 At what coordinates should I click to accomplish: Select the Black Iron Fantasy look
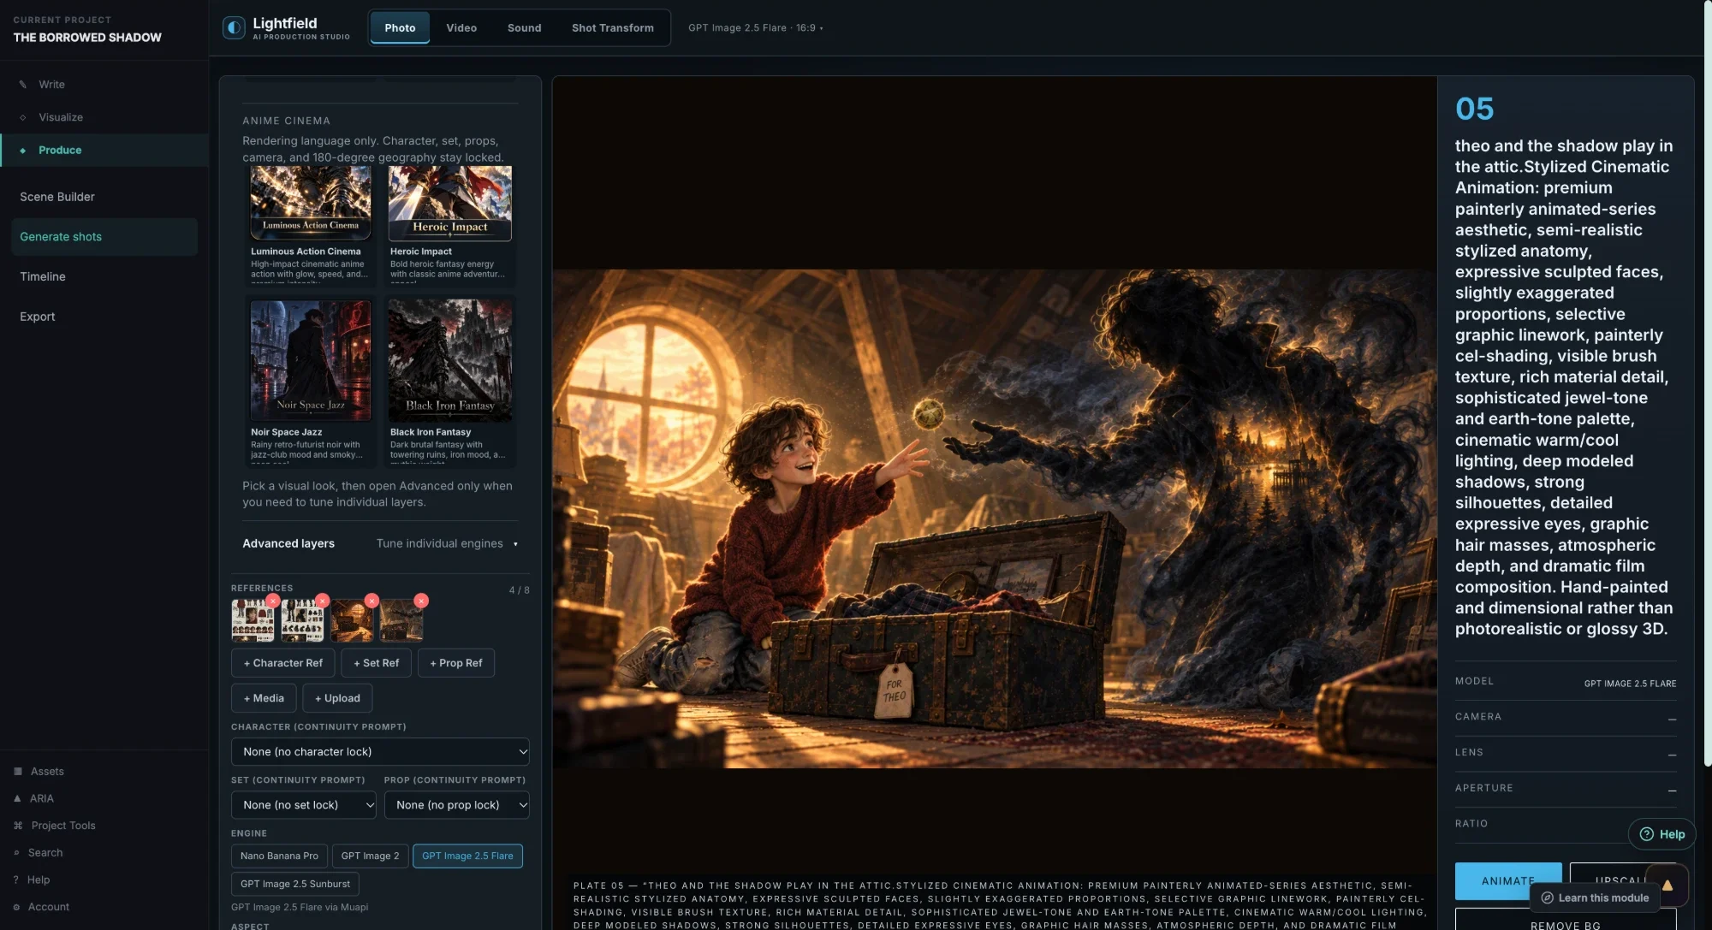click(450, 380)
